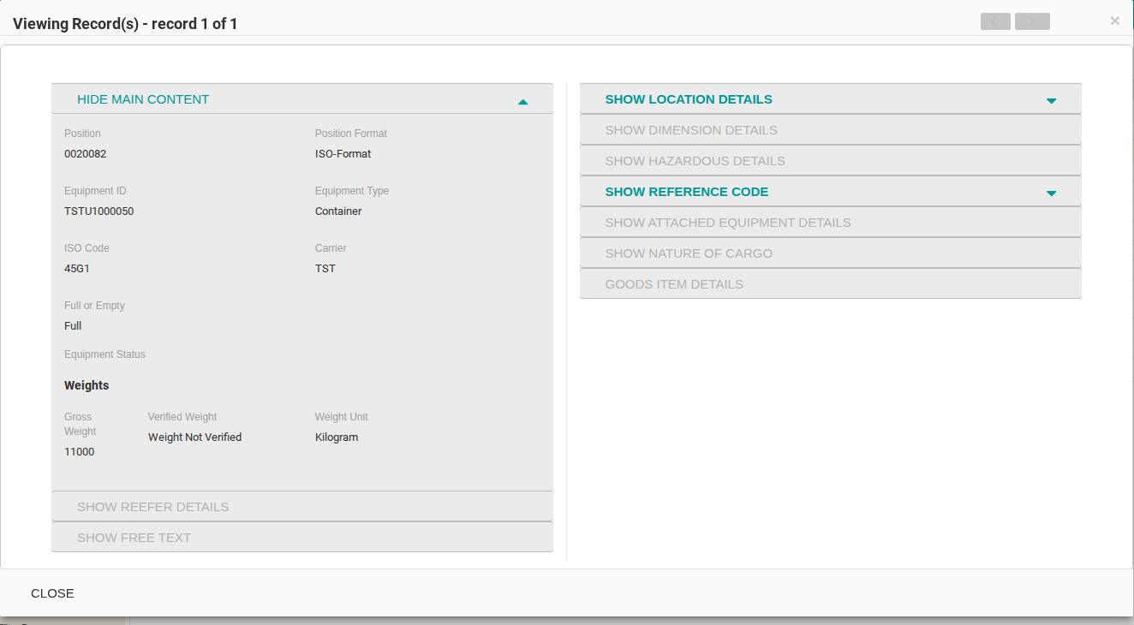Click Carrier value TST
The image size is (1134, 625).
325,269
